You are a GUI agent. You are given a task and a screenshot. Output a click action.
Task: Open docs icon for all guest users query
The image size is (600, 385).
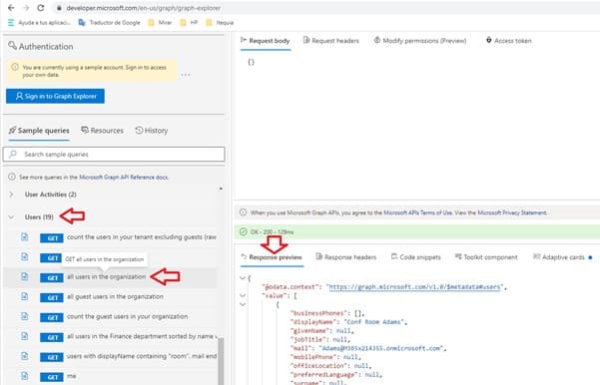click(25, 296)
